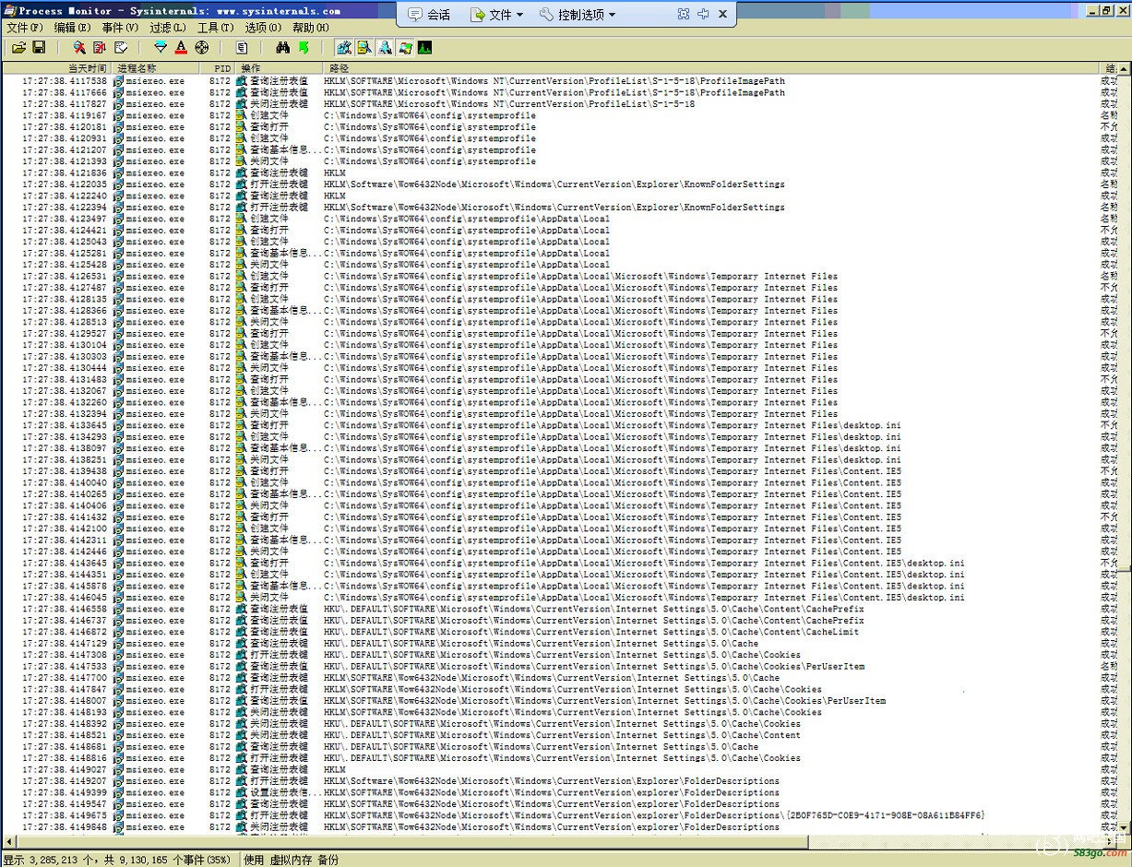1132x867 pixels.
Task: Click the vertical scrollbar down arrow
Action: coord(1125,827)
